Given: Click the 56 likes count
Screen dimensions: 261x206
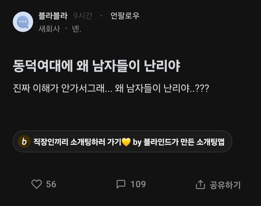Looking at the screenshot, I should click(51, 184).
